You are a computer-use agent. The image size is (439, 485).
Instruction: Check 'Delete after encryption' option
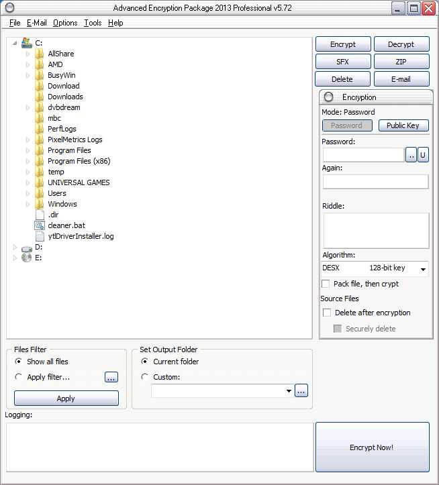point(327,313)
